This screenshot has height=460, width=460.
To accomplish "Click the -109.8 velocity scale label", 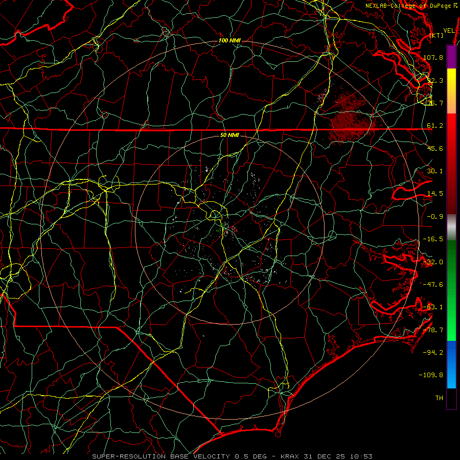I will tap(431, 375).
